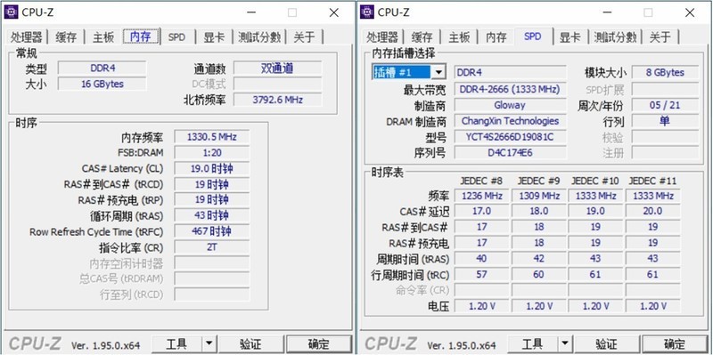Click the 1236 MHz frequency cell
Viewport: 713px width, 355px height.
[481, 196]
